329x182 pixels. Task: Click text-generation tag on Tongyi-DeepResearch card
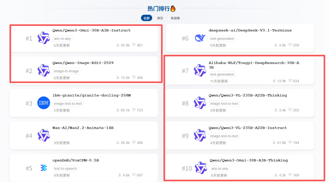(222, 75)
